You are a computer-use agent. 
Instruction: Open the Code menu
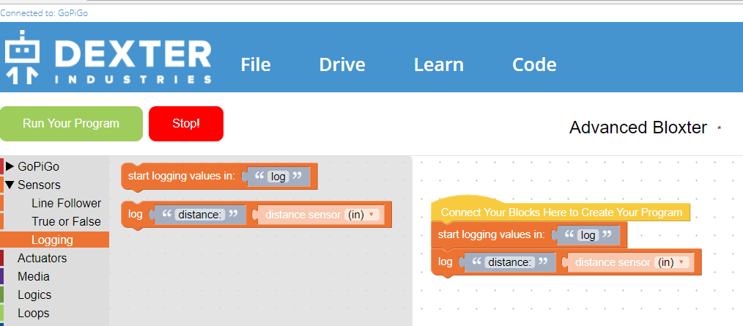(534, 64)
